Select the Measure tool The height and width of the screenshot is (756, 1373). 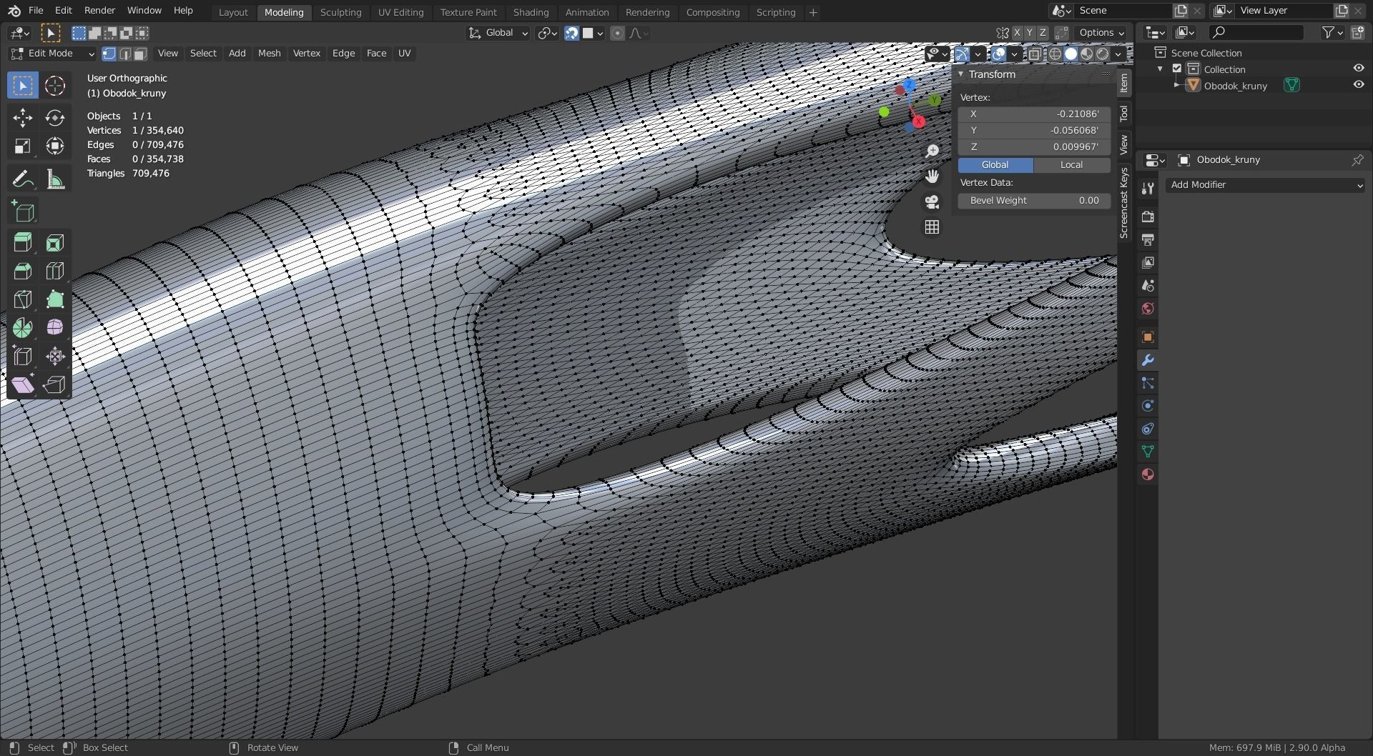(x=55, y=179)
